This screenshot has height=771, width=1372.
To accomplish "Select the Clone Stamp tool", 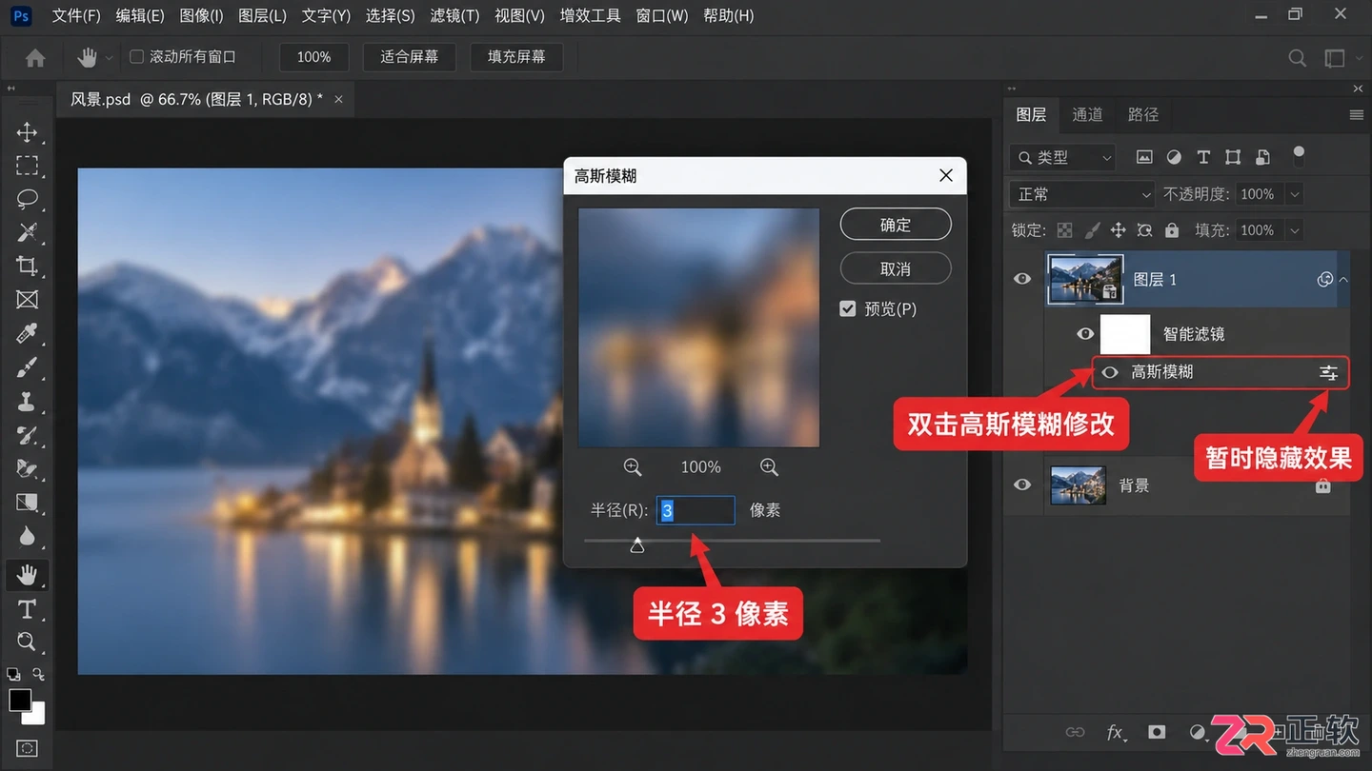I will point(27,402).
